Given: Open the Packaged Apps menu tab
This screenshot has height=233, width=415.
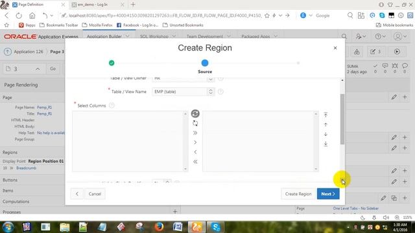Looking at the screenshot, I should click(x=259, y=36).
